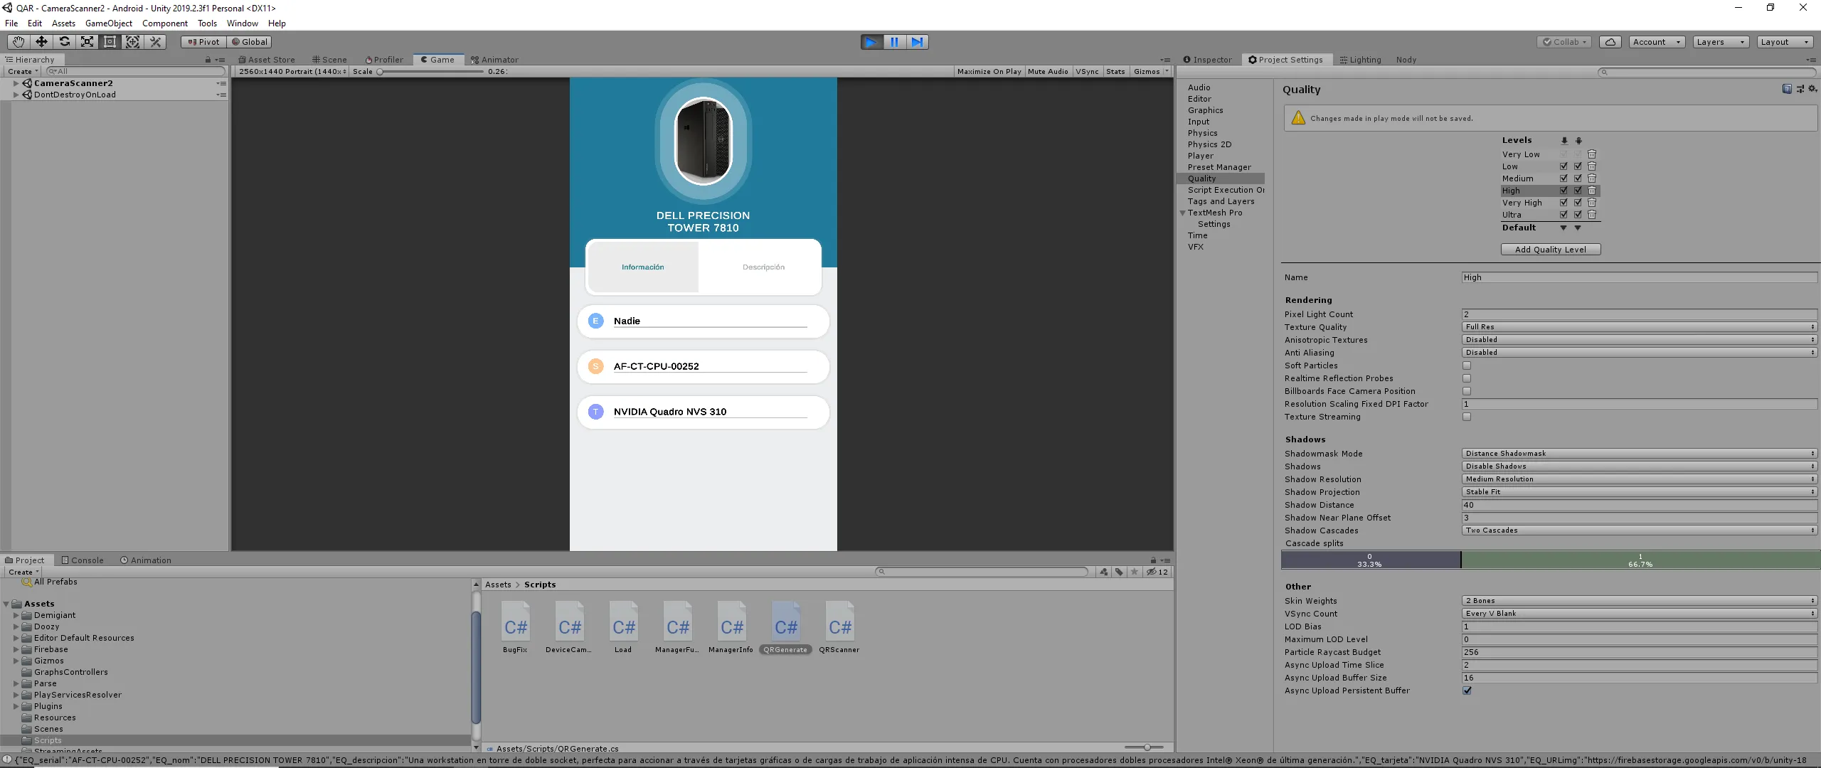Pause the running game
This screenshot has width=1821, height=768.
click(x=894, y=42)
